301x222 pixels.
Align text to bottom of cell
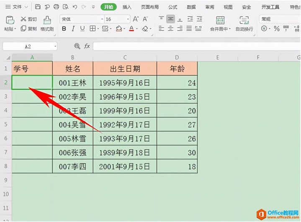(180, 19)
